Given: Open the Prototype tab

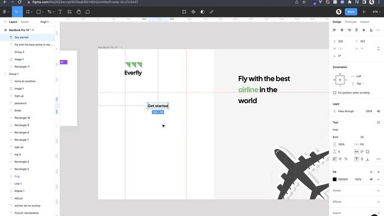Looking at the screenshot, I should [x=350, y=22].
